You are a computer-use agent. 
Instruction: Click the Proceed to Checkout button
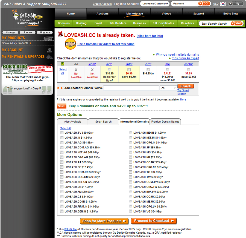pos(154,221)
